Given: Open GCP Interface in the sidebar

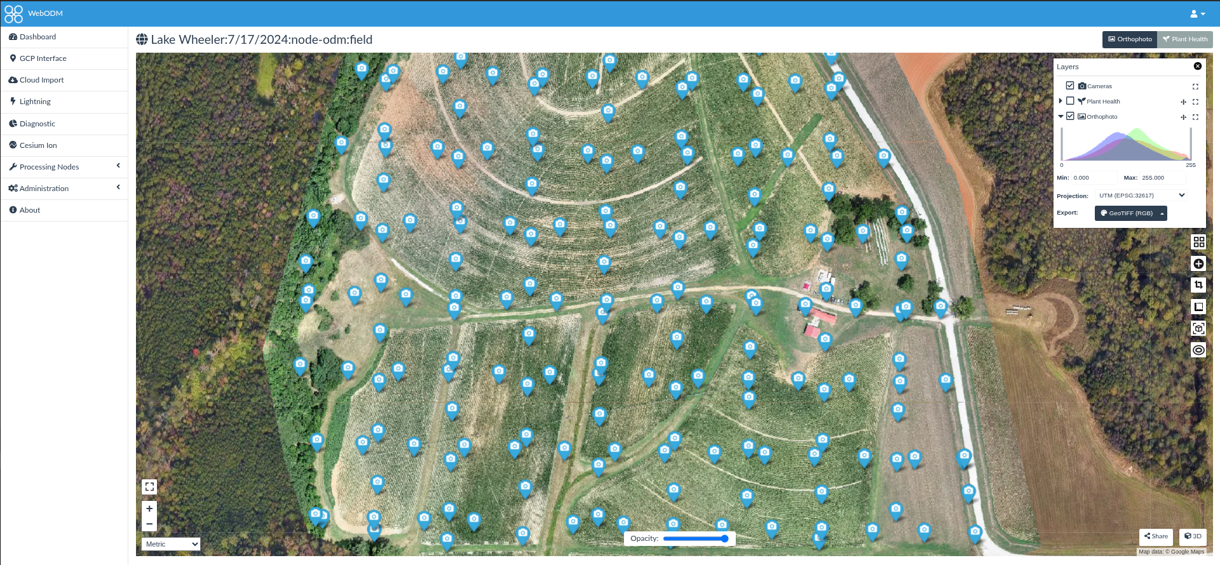Looking at the screenshot, I should coord(43,58).
